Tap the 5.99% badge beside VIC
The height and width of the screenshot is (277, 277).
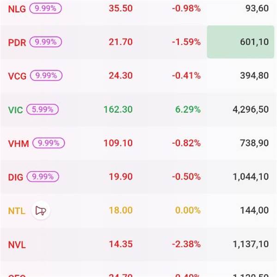point(42,109)
